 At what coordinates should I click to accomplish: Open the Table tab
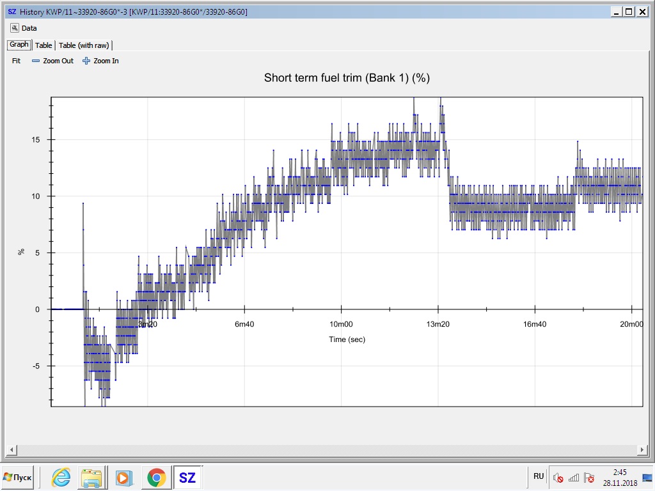point(43,45)
